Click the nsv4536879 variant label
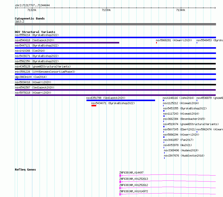This screenshot has height=197, width=223. point(210,98)
